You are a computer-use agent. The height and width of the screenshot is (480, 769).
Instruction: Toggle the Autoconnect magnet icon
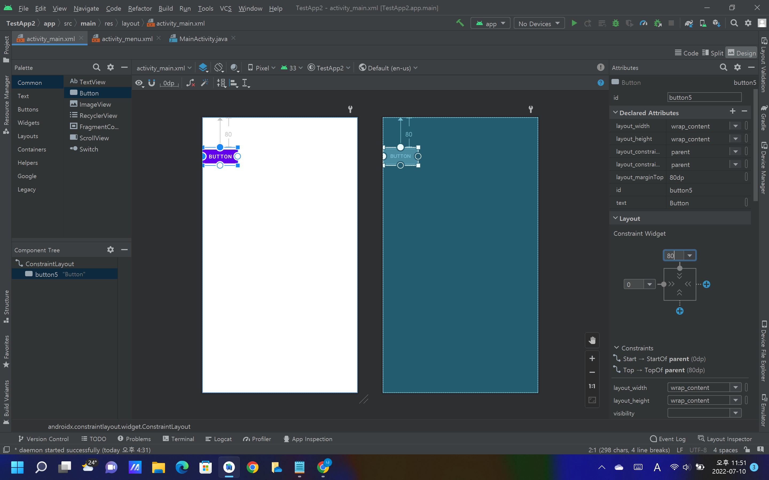pos(152,83)
